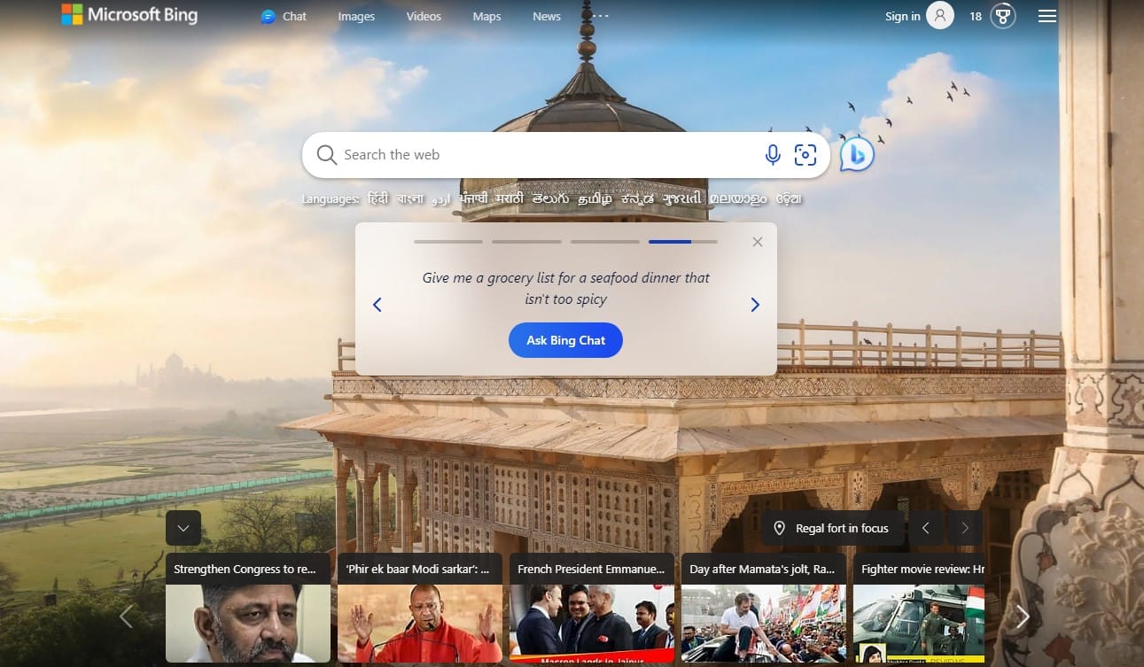The image size is (1144, 667).
Task: Click the Microsoft Bing logo
Action: tap(129, 15)
